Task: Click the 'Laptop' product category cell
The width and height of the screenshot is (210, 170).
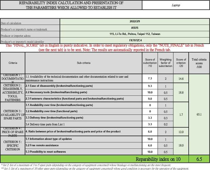Action: 176,5
